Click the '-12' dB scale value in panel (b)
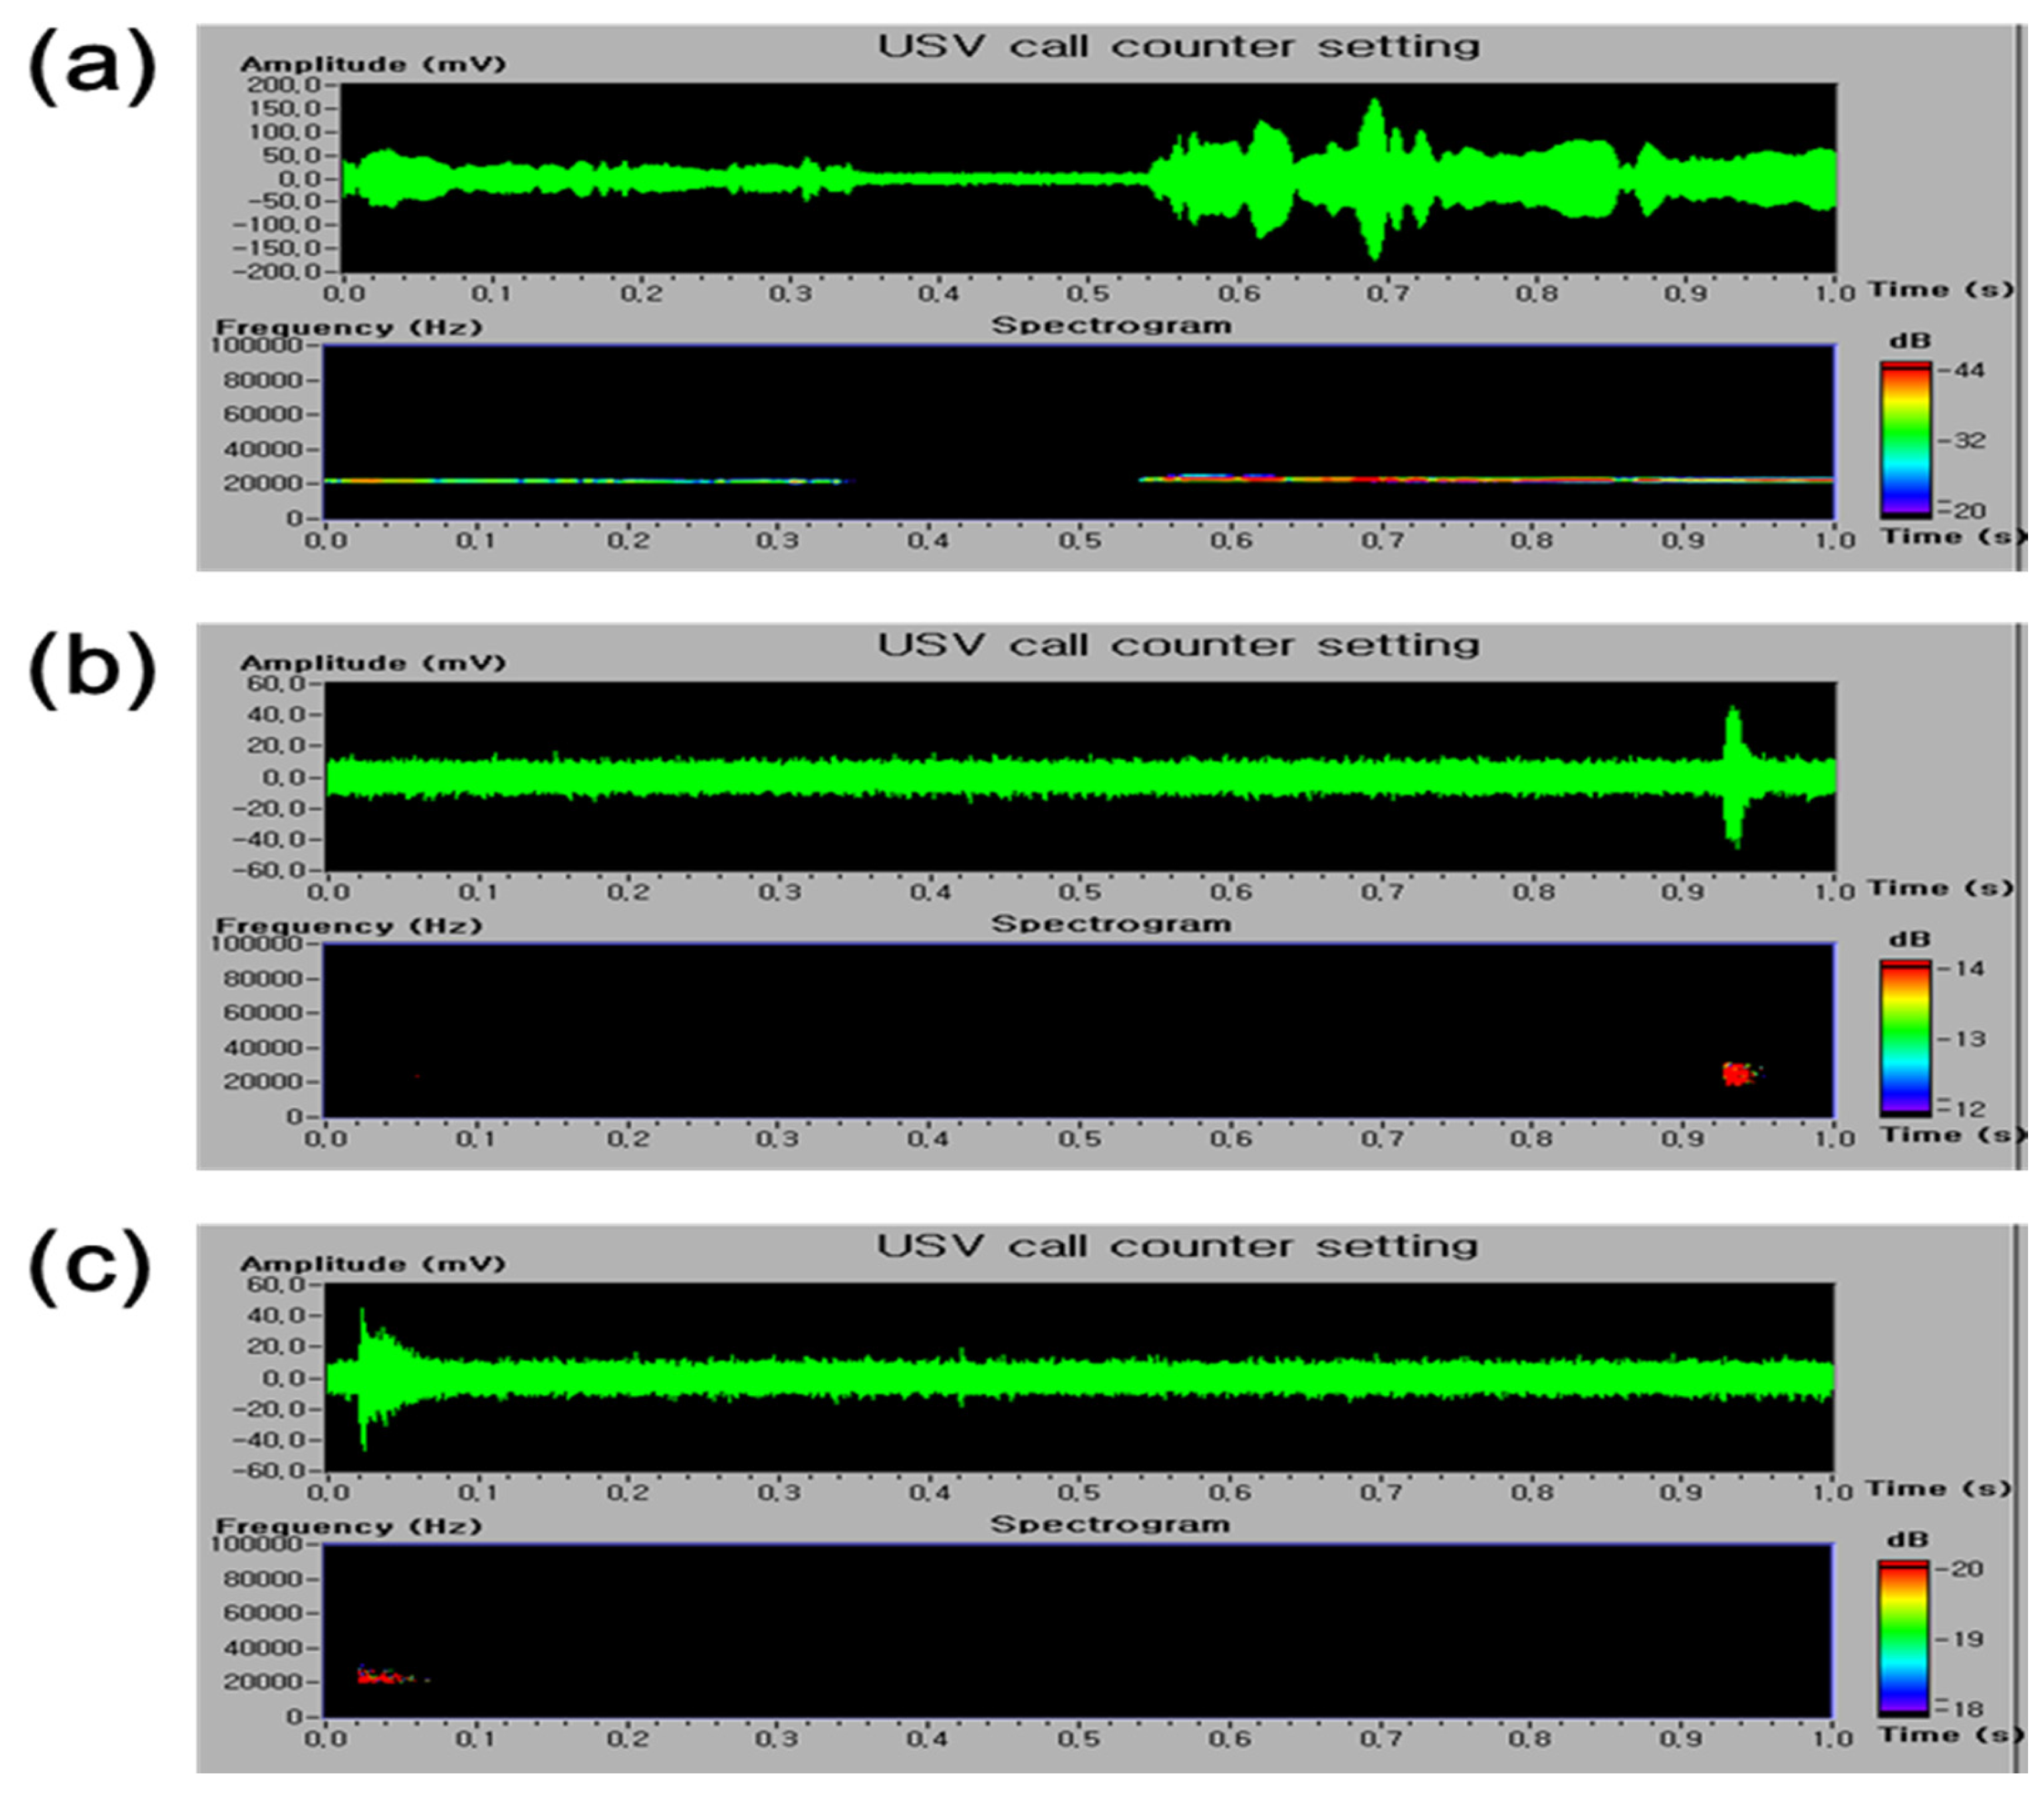 (x=1961, y=1109)
